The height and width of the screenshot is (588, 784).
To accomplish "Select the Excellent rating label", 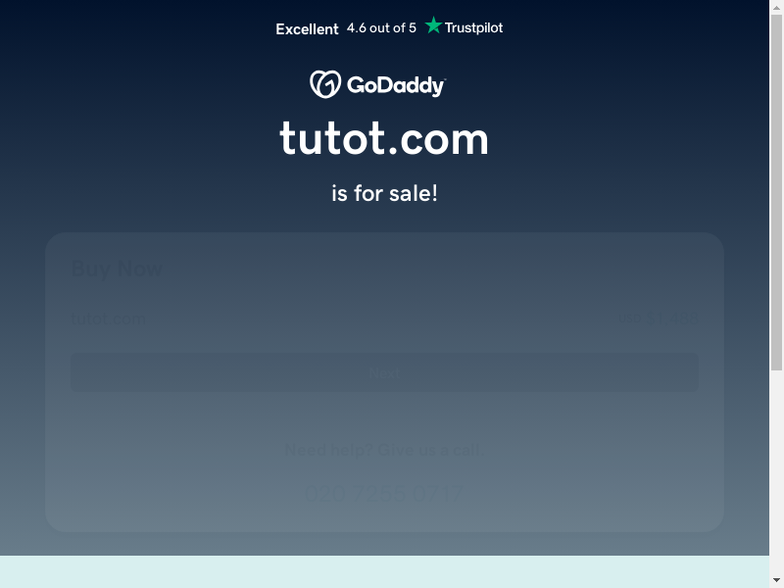I will pos(307,29).
